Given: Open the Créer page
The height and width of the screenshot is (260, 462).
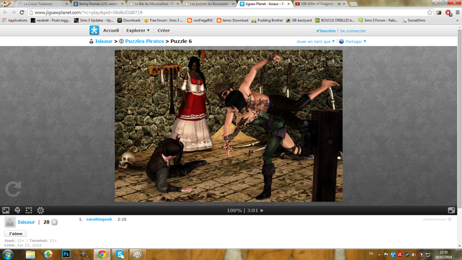Looking at the screenshot, I should pyautogui.click(x=163, y=31).
